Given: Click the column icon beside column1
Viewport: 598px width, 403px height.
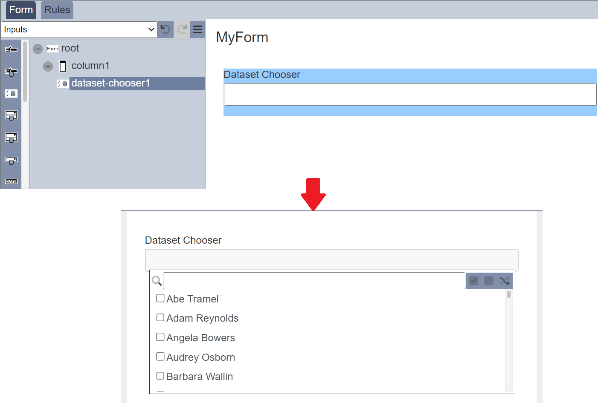Looking at the screenshot, I should 63,66.
